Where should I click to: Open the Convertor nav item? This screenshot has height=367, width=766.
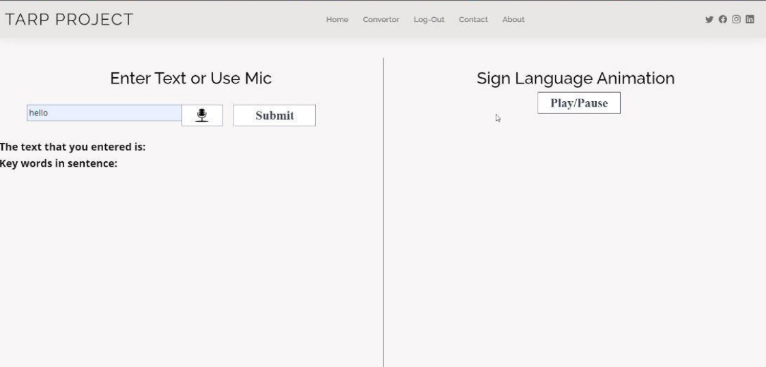click(x=381, y=20)
